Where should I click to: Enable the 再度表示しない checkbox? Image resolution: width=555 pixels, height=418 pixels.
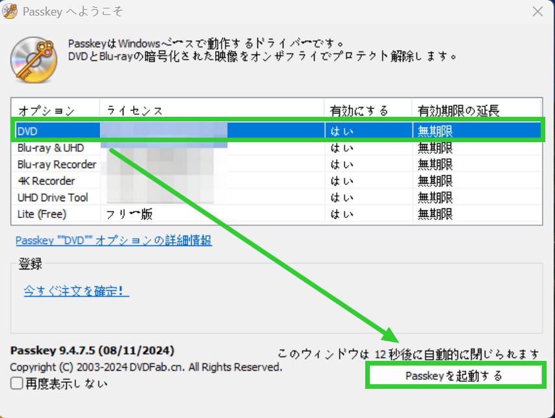coord(17,384)
